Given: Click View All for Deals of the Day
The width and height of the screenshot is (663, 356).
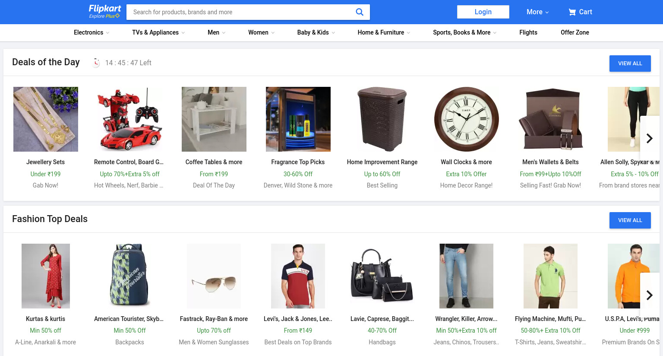Looking at the screenshot, I should point(630,64).
